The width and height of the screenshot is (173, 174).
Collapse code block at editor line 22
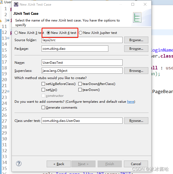tap(8, 91)
